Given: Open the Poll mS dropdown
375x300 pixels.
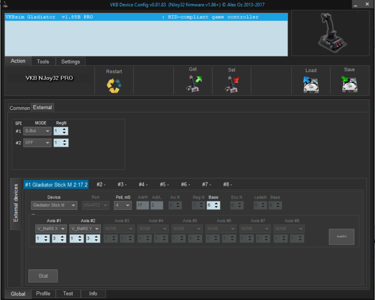Looking at the screenshot, I should pos(123,205).
